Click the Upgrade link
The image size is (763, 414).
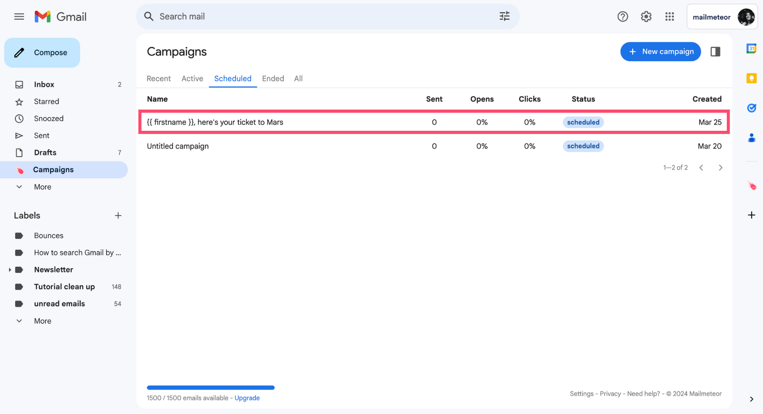click(247, 398)
